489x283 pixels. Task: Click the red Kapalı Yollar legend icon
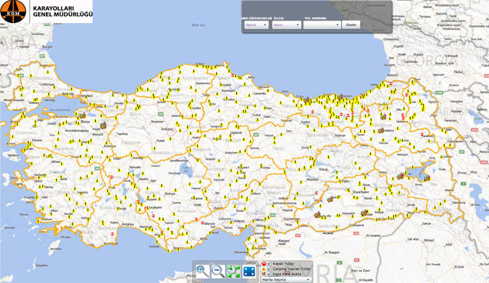[x=264, y=264]
